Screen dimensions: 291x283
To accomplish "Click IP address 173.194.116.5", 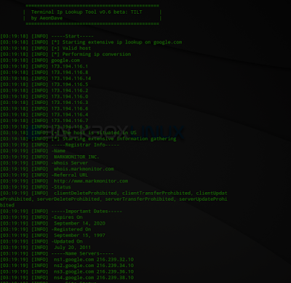I will pos(70,84).
